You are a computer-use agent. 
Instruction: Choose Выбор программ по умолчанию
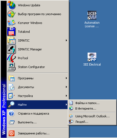37,14
